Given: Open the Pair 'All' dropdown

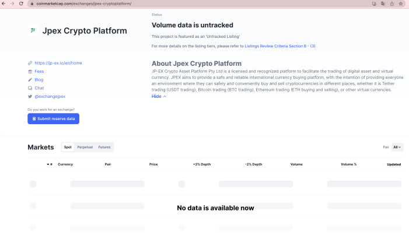Looking at the screenshot, I should point(397,147).
